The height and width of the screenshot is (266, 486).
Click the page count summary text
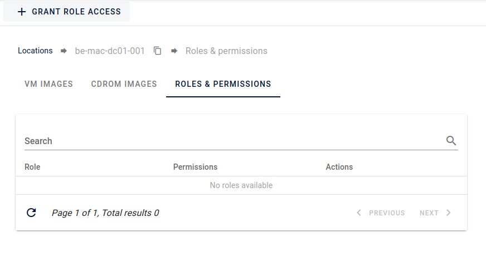click(x=105, y=213)
